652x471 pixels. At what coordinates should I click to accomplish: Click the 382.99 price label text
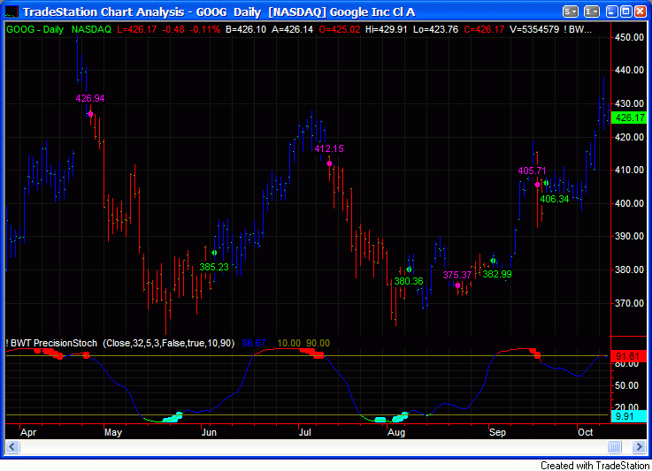497,274
